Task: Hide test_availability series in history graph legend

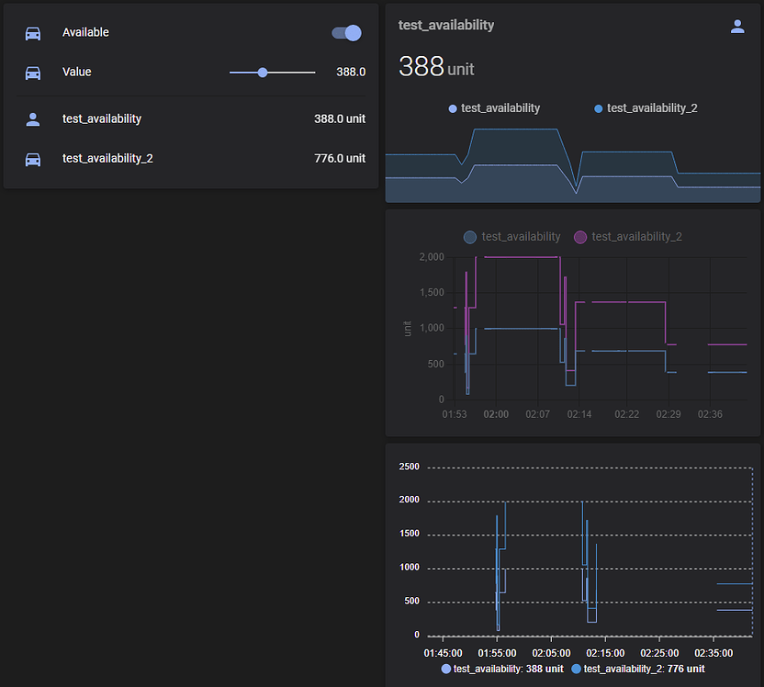Action: click(511, 237)
